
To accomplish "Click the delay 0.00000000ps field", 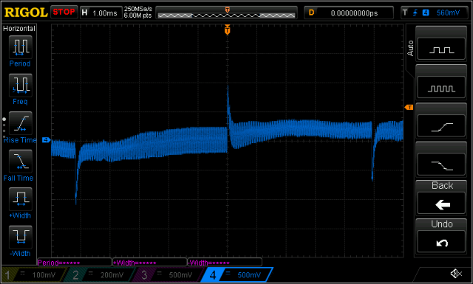I will click(x=349, y=13).
